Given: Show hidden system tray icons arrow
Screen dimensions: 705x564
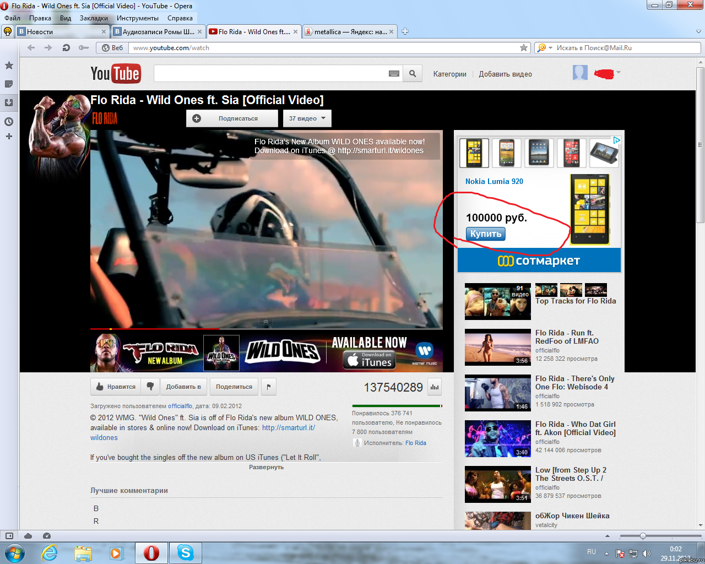Looking at the screenshot, I should click(x=606, y=554).
